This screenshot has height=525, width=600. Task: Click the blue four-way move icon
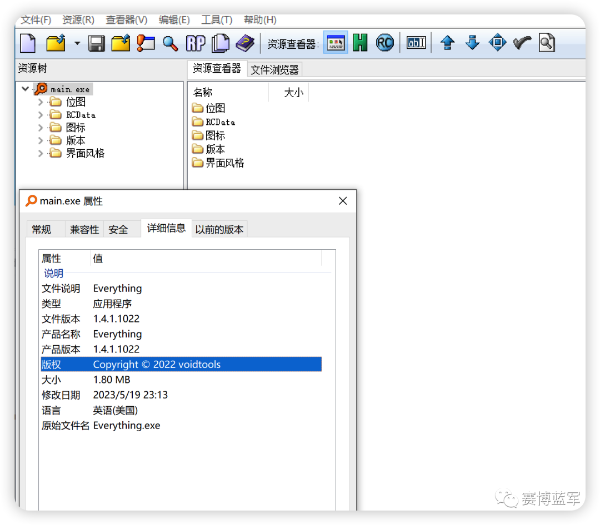click(x=497, y=42)
